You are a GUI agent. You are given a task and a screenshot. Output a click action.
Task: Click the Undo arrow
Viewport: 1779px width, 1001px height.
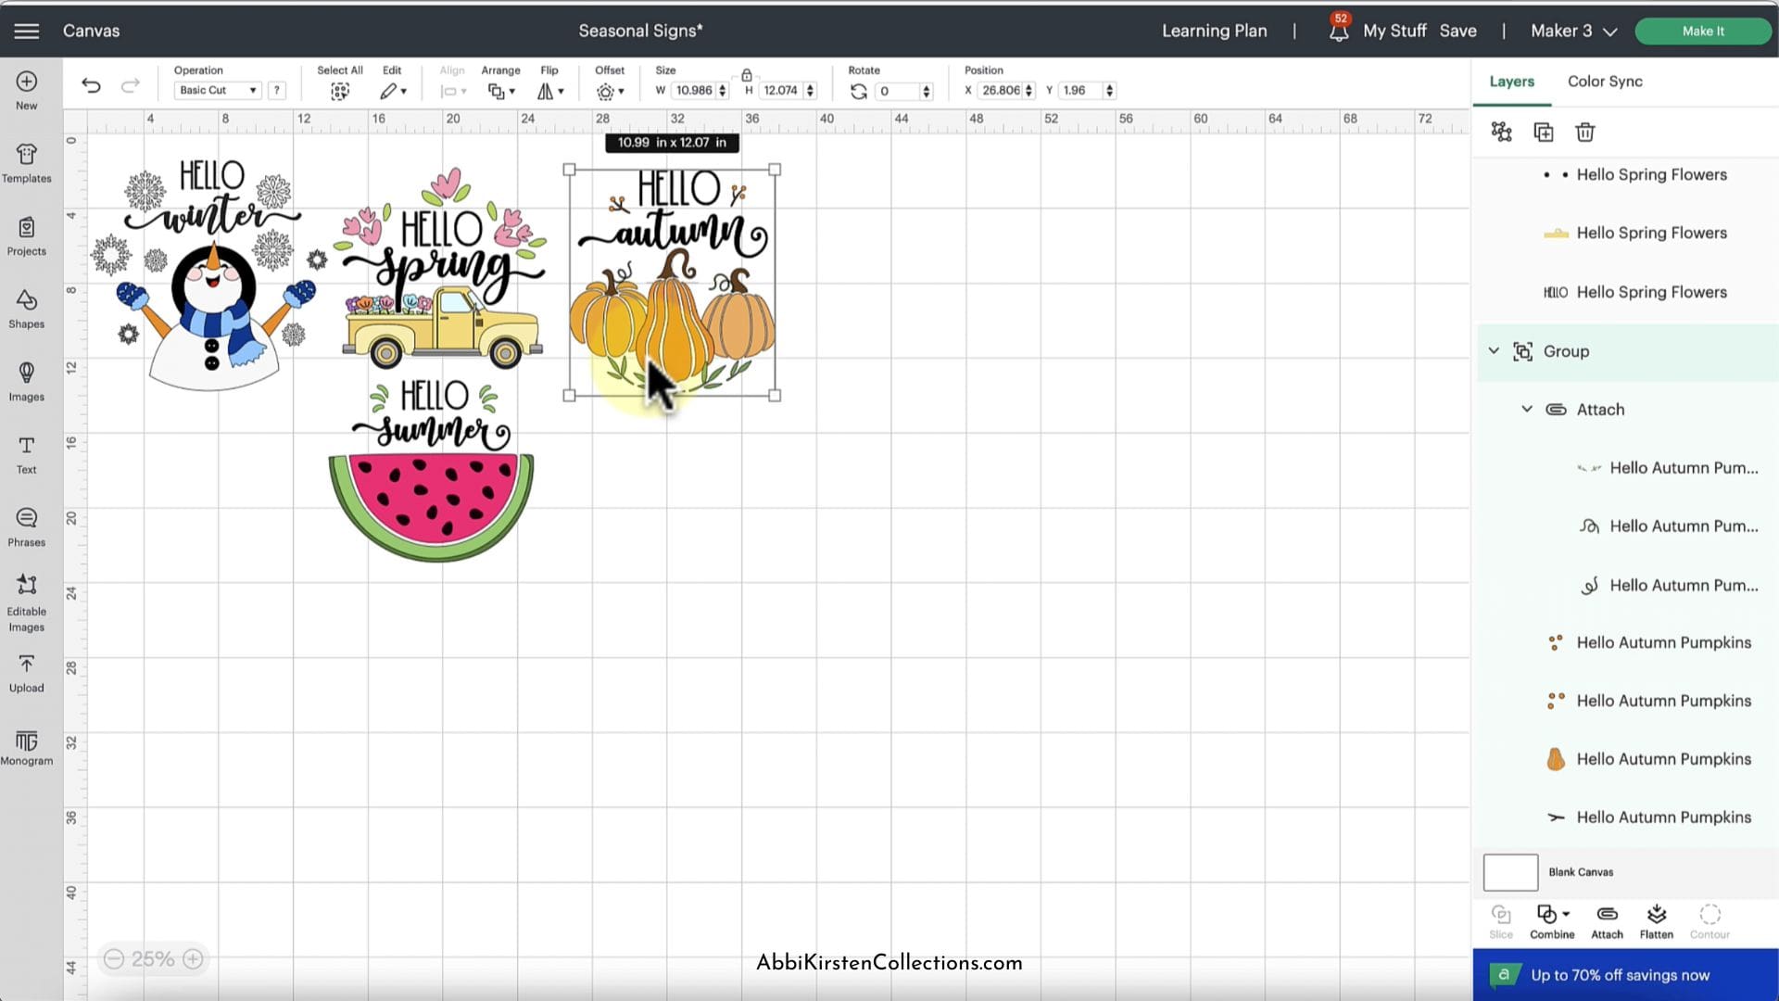91,86
